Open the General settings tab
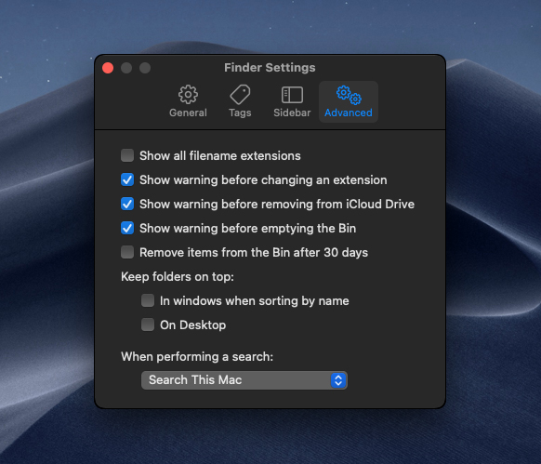The height and width of the screenshot is (464, 541). click(188, 101)
